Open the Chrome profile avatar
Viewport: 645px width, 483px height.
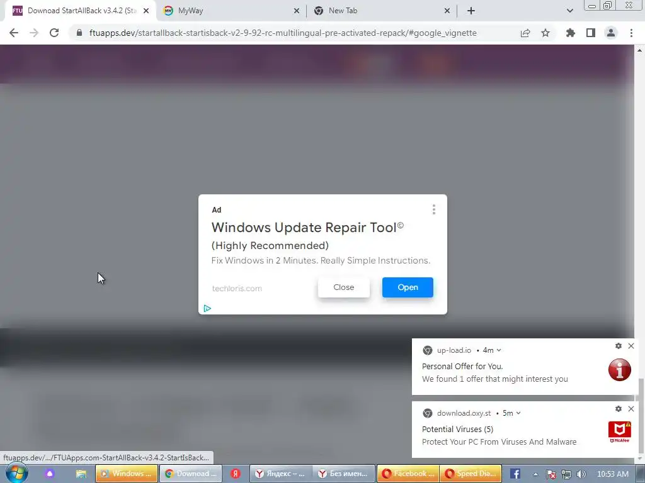(x=611, y=33)
